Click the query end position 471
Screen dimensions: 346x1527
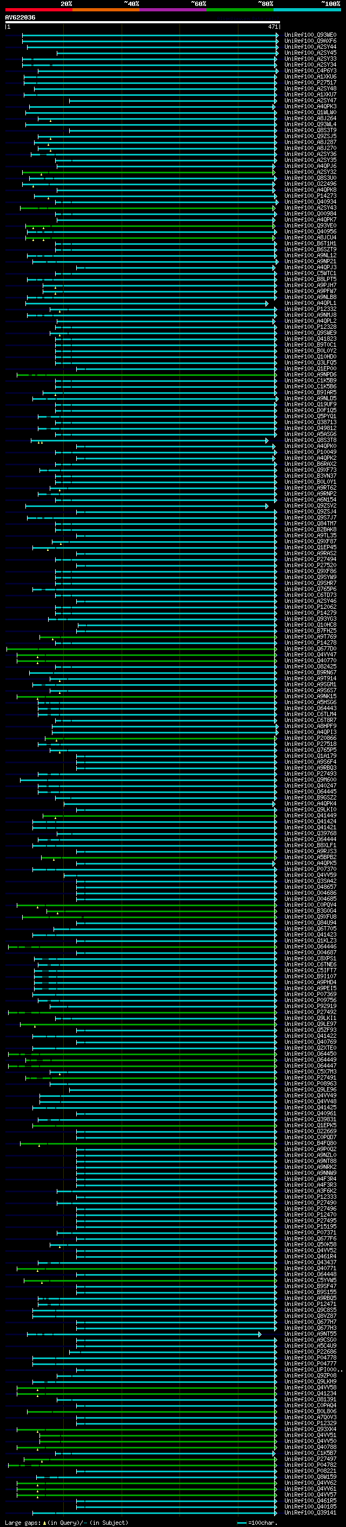[x=272, y=27]
